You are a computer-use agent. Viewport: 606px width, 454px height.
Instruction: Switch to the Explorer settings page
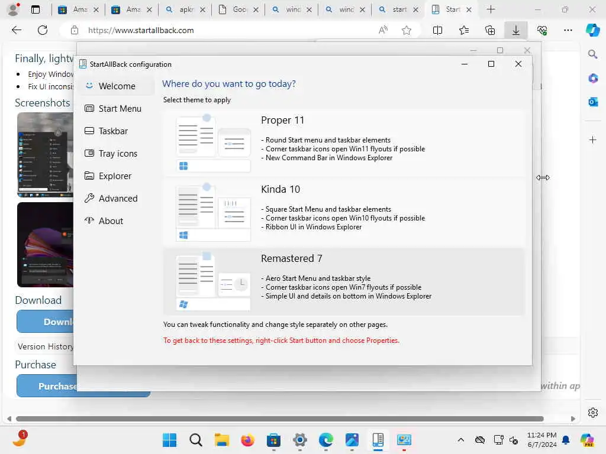[x=117, y=176]
